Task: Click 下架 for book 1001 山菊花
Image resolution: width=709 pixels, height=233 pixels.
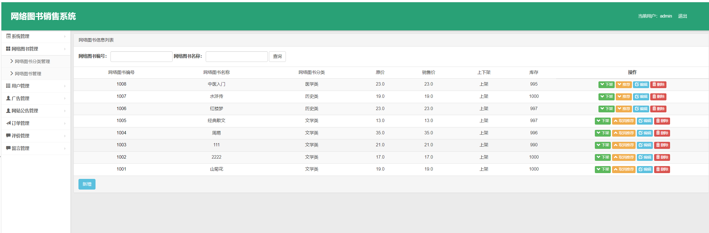Action: click(x=603, y=169)
